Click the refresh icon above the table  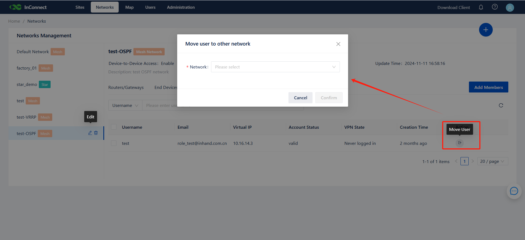(501, 106)
